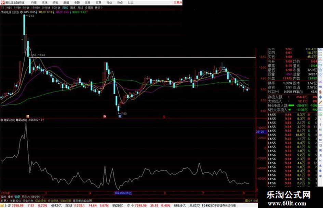Click the 管理 button at bottom
The width and height of the screenshot is (323, 208).
point(17,197)
